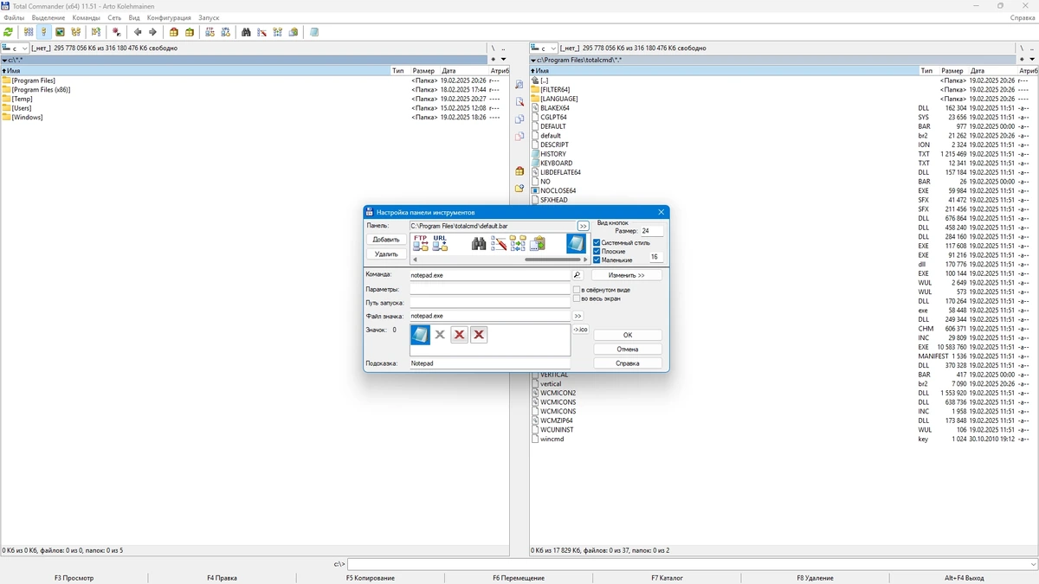Click the binoculars search icon in main toolbar

click(x=246, y=32)
